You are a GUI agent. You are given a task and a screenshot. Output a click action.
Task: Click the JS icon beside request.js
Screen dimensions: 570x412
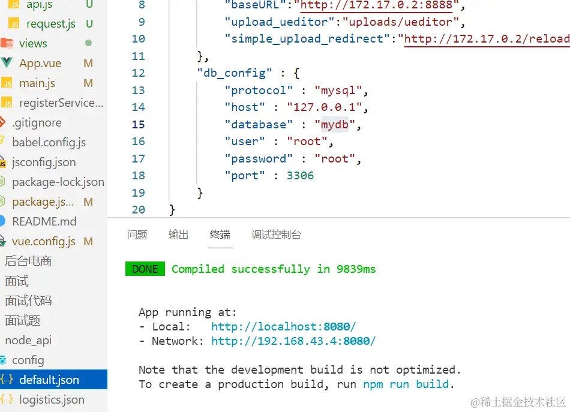(x=14, y=23)
